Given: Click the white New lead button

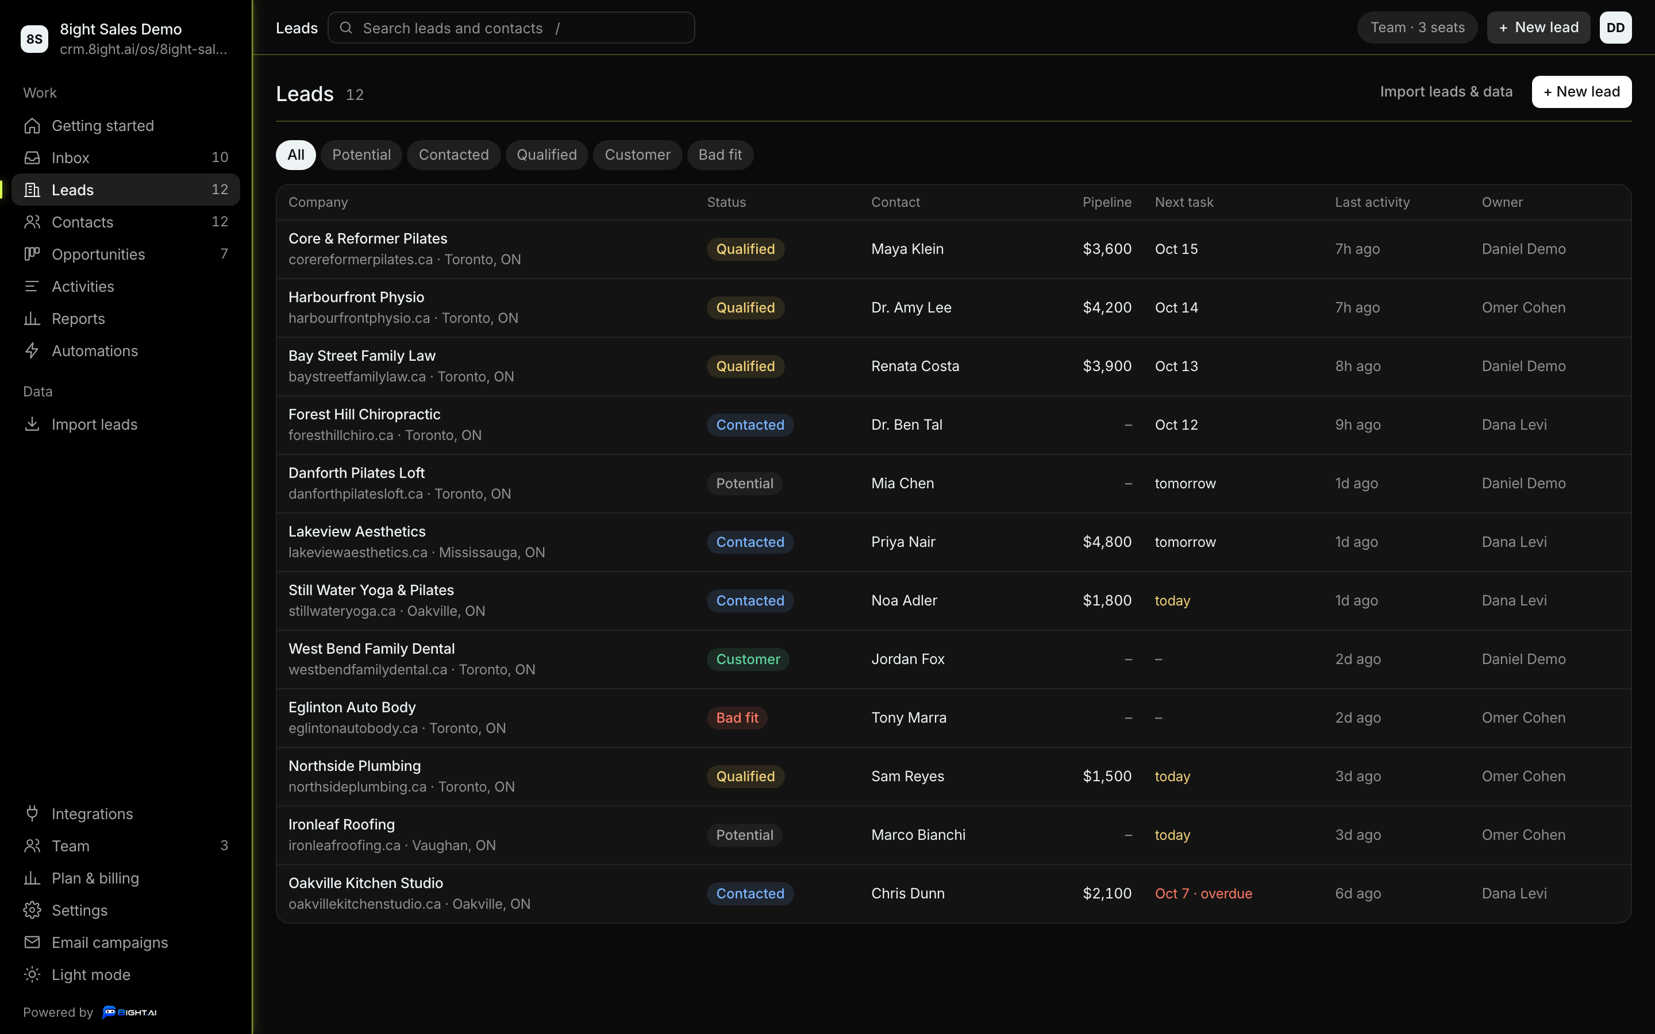Looking at the screenshot, I should pyautogui.click(x=1581, y=92).
